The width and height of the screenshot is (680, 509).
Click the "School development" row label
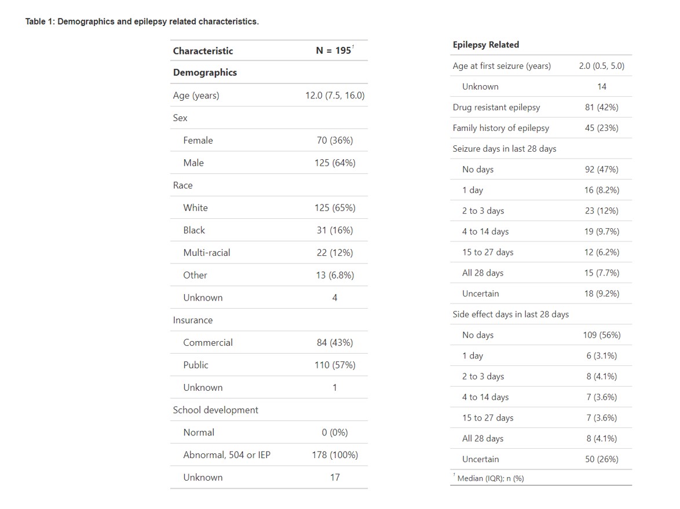(x=215, y=410)
